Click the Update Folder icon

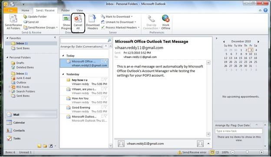point(25,16)
